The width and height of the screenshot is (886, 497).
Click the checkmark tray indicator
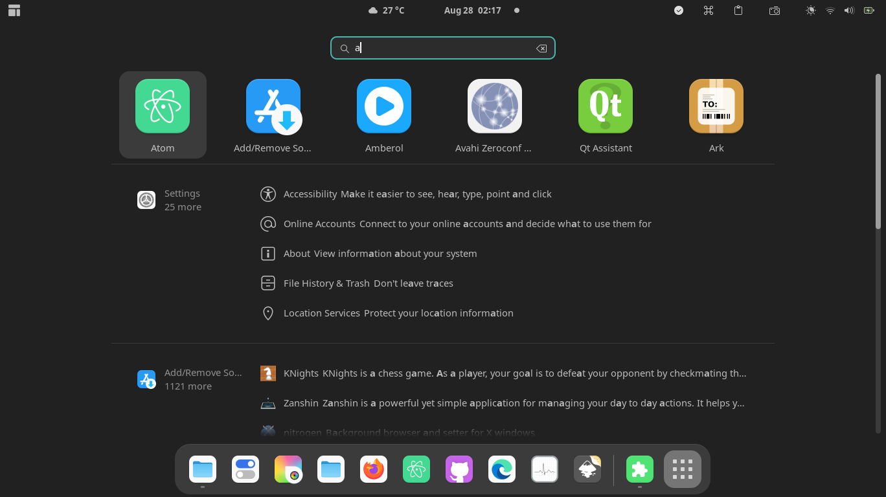[x=679, y=10]
